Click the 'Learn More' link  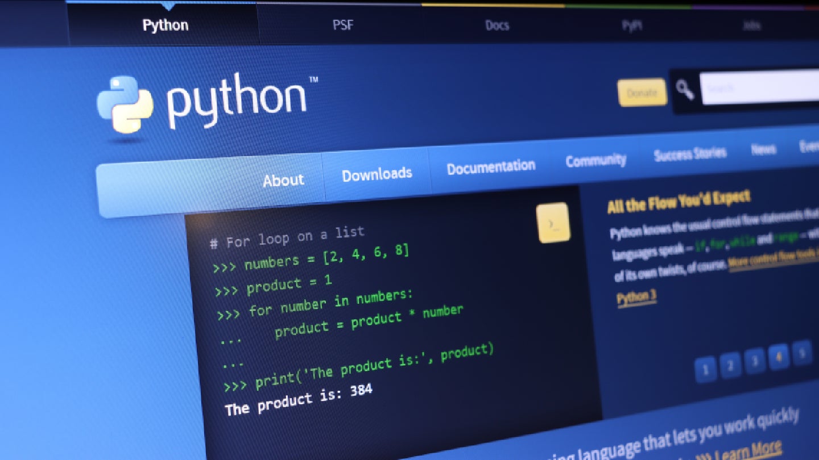click(747, 450)
